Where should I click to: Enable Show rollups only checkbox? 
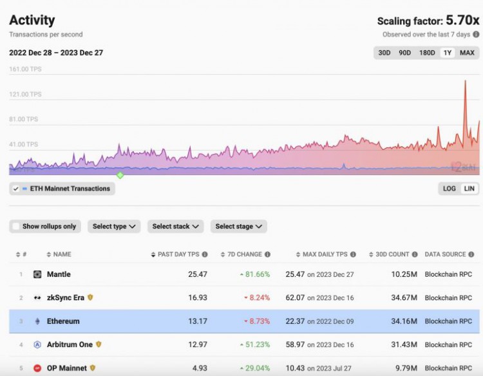click(15, 227)
